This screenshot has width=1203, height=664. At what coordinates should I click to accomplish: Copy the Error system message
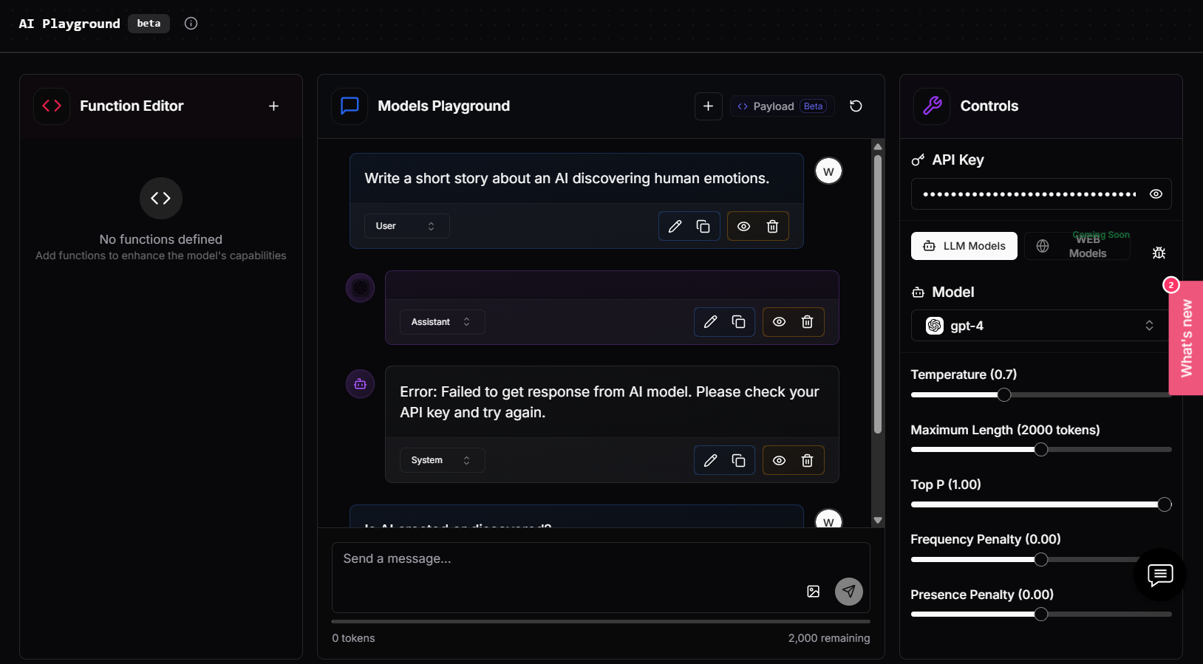tap(738, 461)
